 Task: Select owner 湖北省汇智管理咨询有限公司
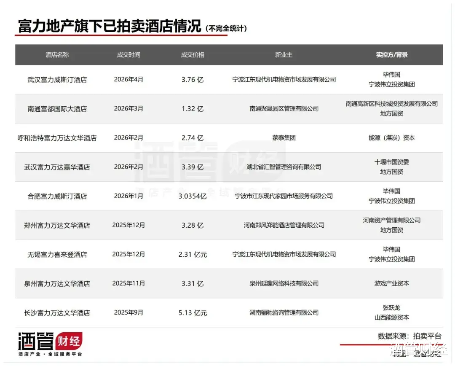click(x=284, y=167)
